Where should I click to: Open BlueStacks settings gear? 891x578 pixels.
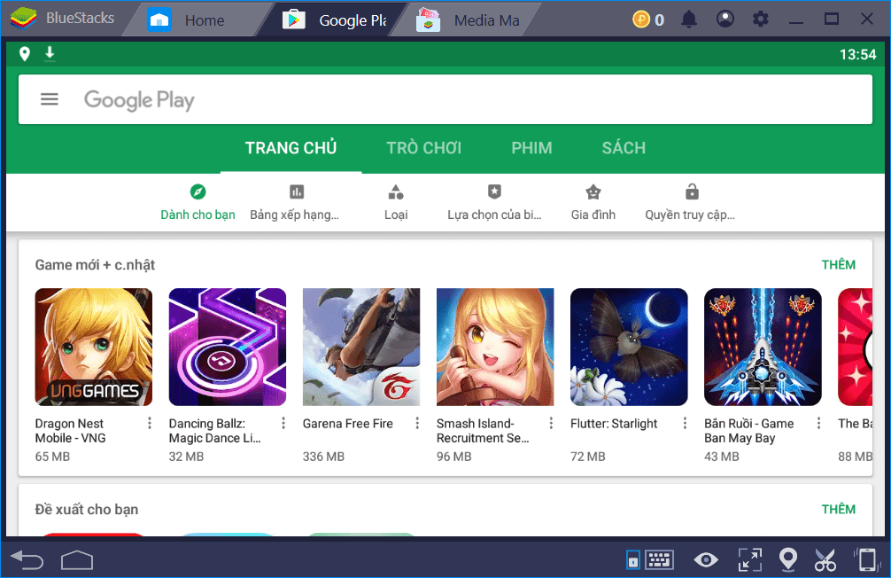coord(760,20)
